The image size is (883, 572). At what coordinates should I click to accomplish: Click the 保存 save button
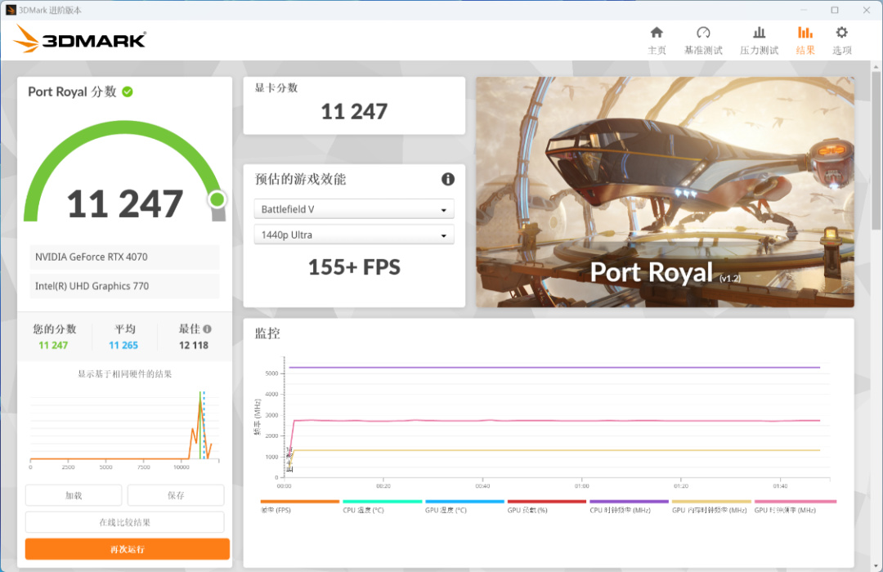click(x=176, y=495)
